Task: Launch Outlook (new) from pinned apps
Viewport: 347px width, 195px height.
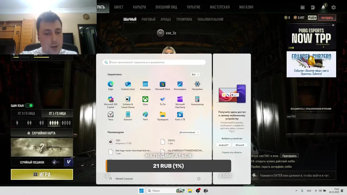Action: click(x=128, y=86)
